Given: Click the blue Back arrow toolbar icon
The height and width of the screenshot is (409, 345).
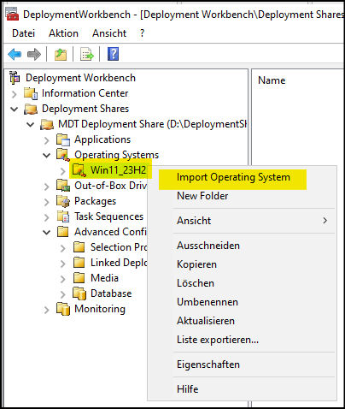Looking at the screenshot, I should pos(15,54).
